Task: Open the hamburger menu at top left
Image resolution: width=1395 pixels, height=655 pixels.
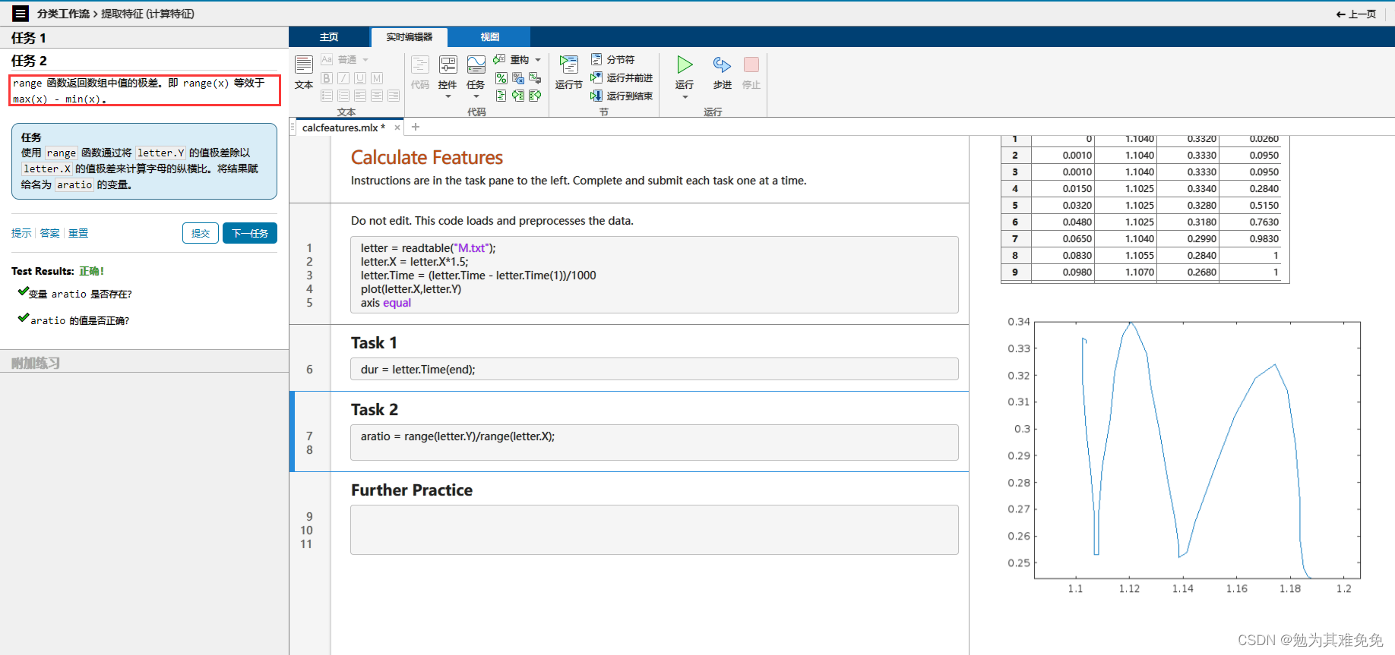Action: pyautogui.click(x=21, y=13)
